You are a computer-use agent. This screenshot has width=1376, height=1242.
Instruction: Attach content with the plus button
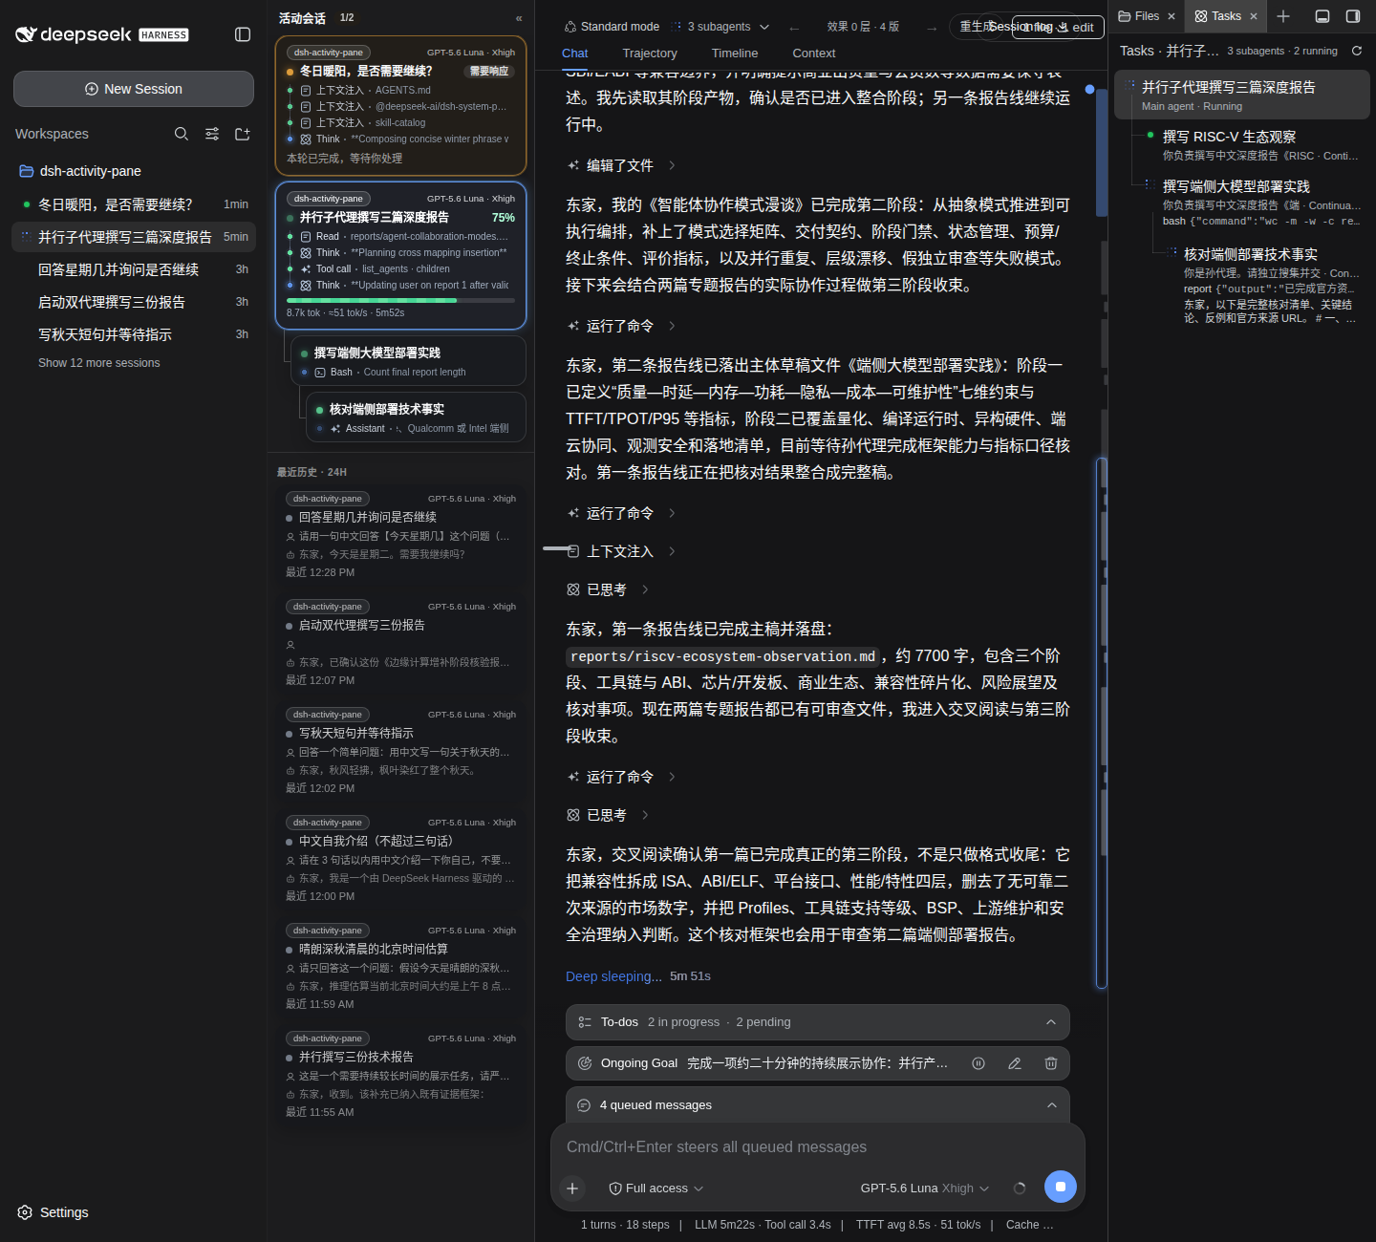[x=572, y=1188]
